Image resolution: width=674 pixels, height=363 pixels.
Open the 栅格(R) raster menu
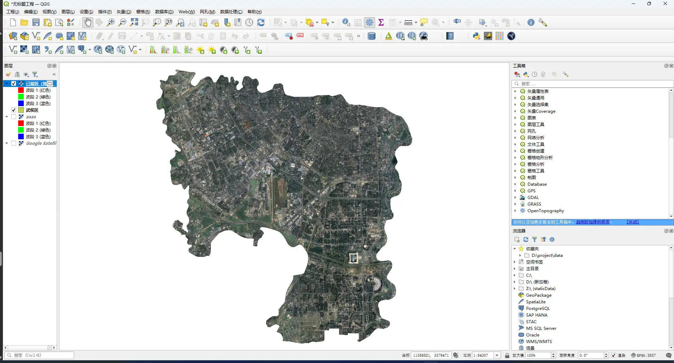pyautogui.click(x=143, y=12)
